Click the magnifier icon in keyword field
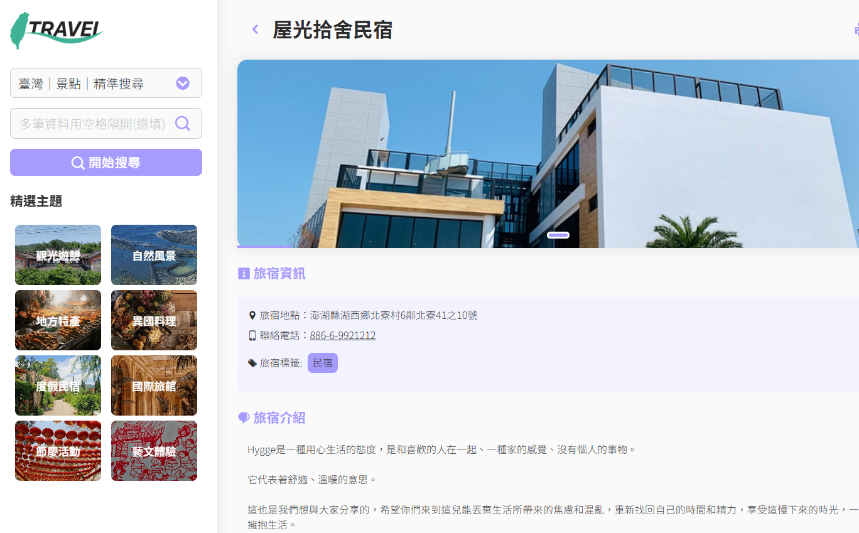This screenshot has height=533, width=859. point(183,124)
